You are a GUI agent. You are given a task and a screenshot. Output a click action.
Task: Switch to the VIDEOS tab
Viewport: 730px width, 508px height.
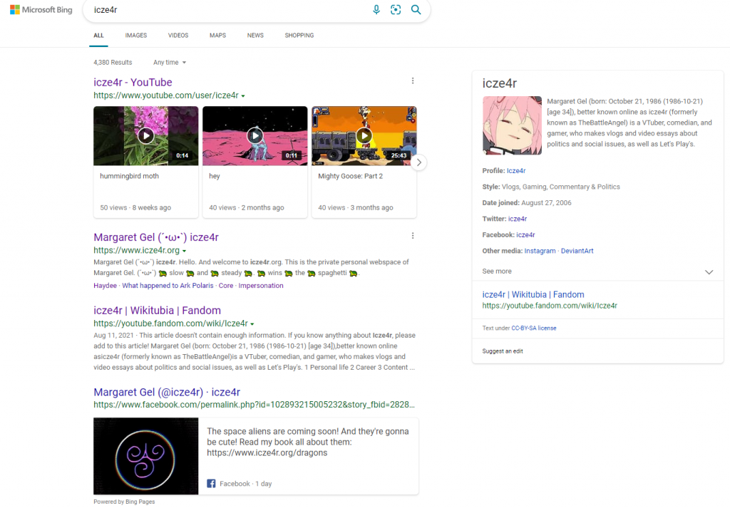(x=178, y=36)
